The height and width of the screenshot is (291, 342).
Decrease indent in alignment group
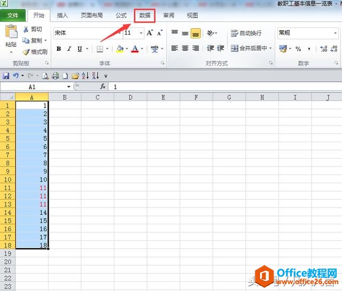point(210,48)
